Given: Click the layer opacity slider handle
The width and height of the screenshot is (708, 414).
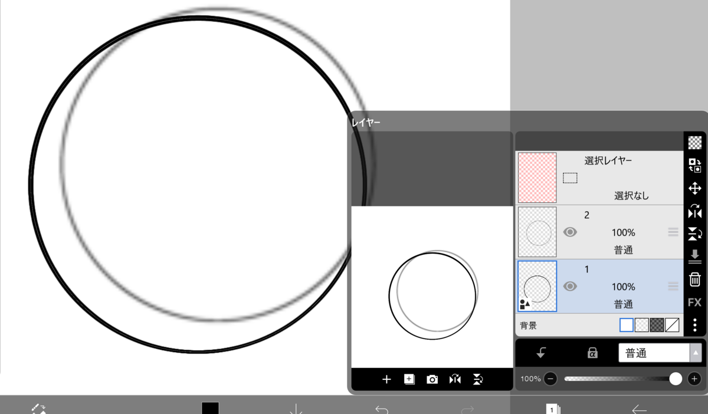Looking at the screenshot, I should tap(676, 379).
